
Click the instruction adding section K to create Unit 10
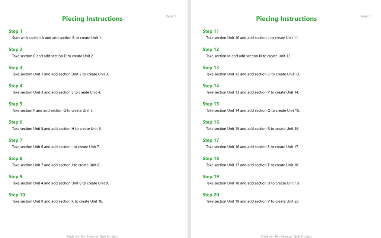[x=58, y=201]
